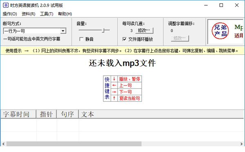This screenshot has width=245, height=152.
Task: Click the 字幕时间 column header
Action: 18,114
